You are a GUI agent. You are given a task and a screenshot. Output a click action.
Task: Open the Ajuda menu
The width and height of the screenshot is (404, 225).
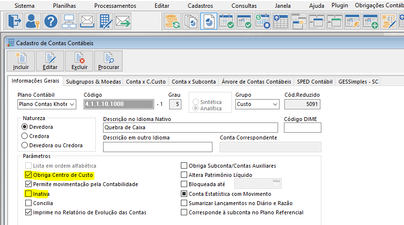[316, 6]
